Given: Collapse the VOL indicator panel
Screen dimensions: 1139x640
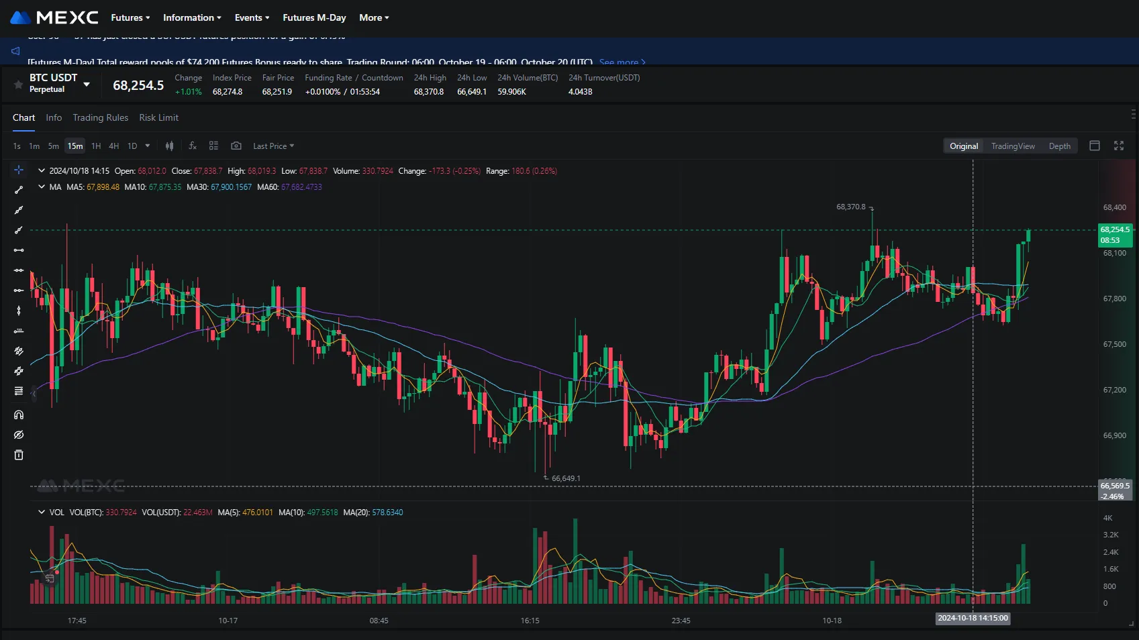Looking at the screenshot, I should pyautogui.click(x=41, y=512).
